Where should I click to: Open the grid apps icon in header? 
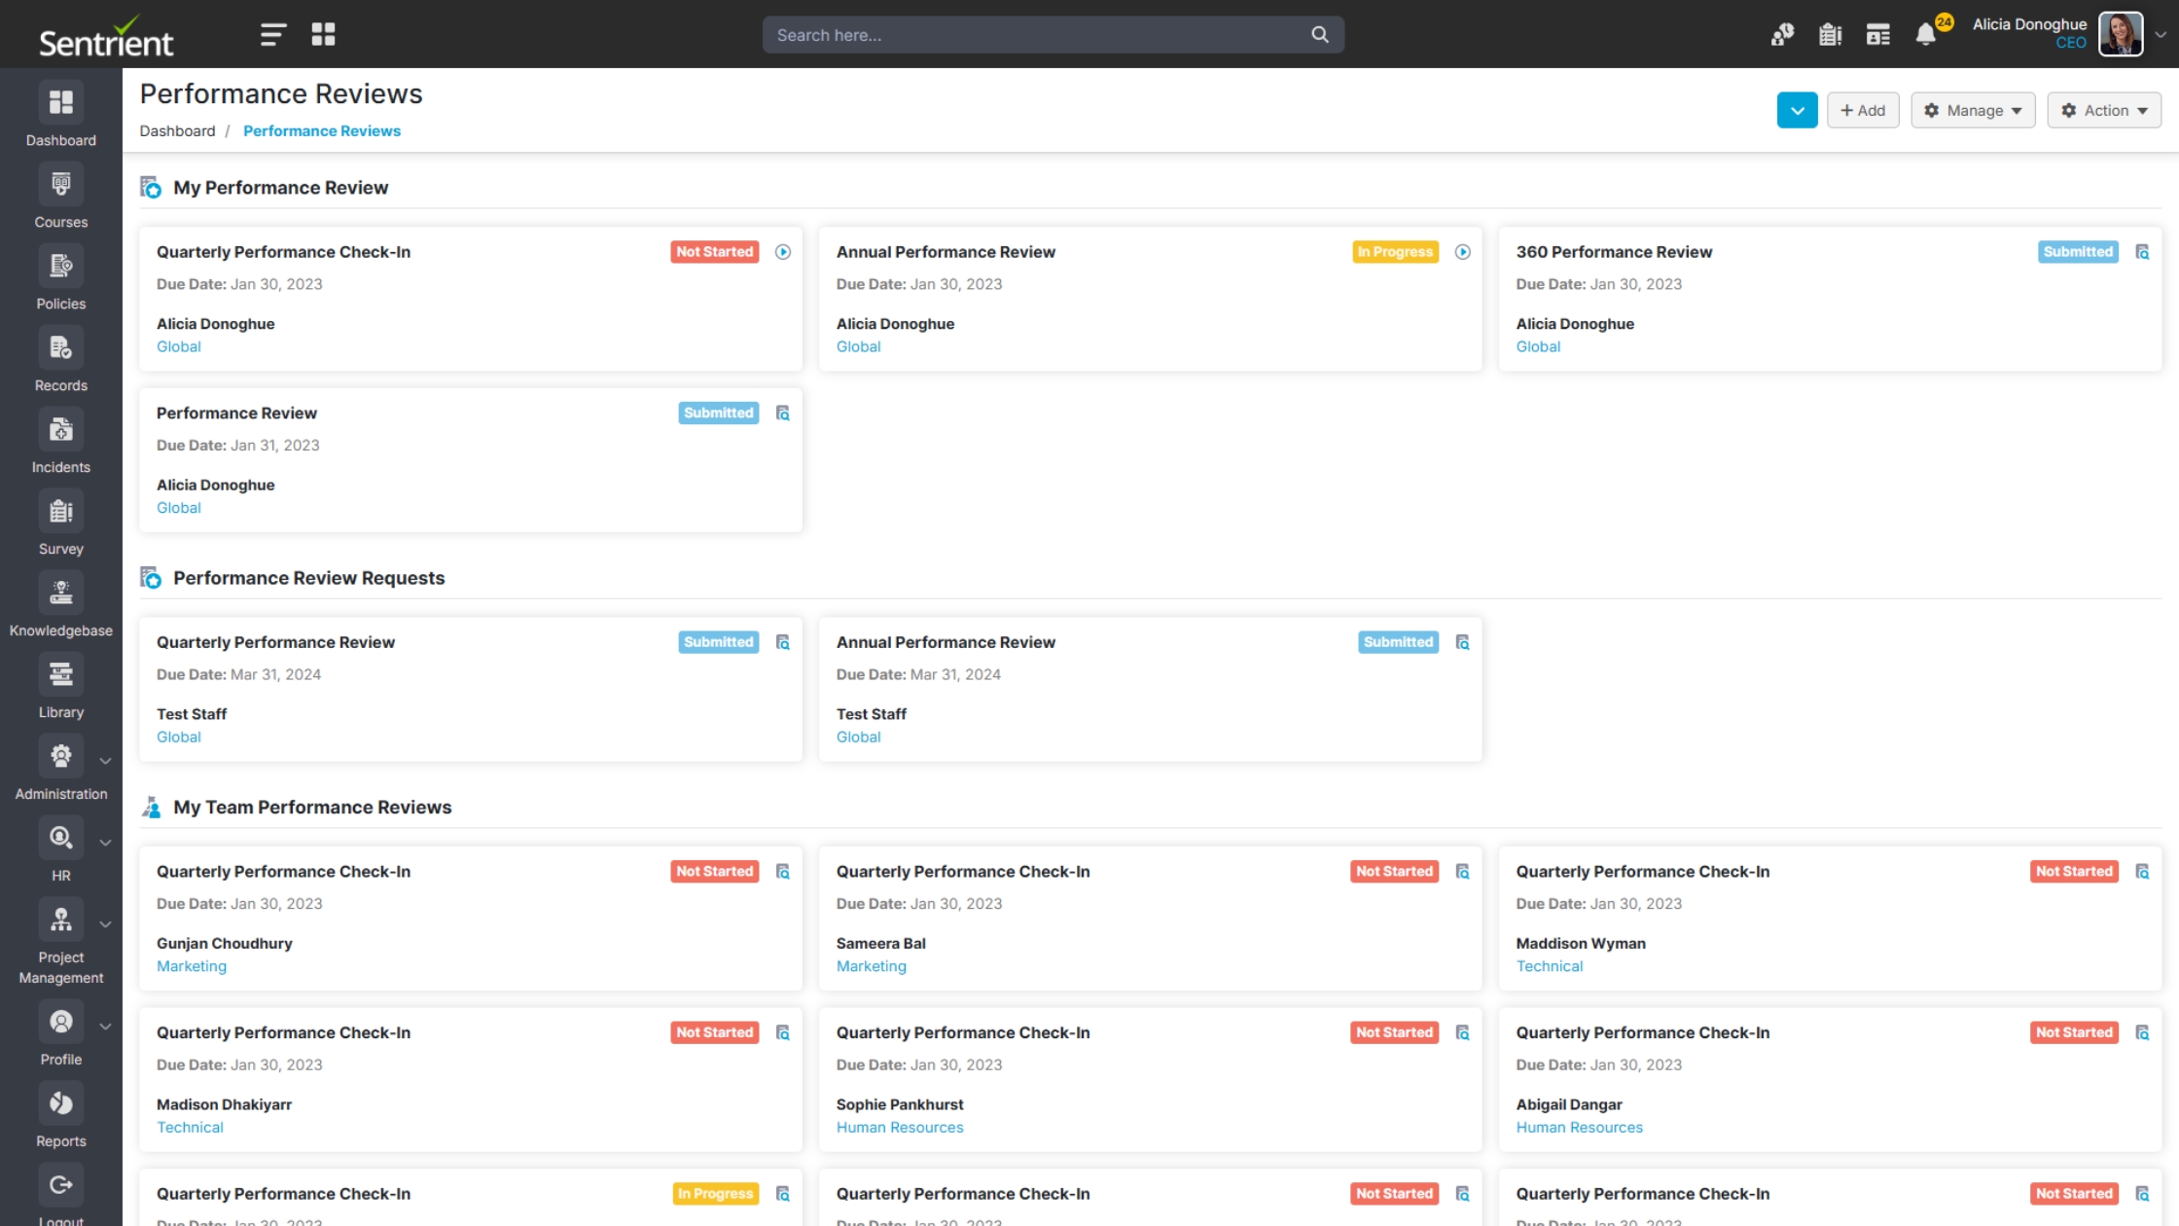point(323,35)
